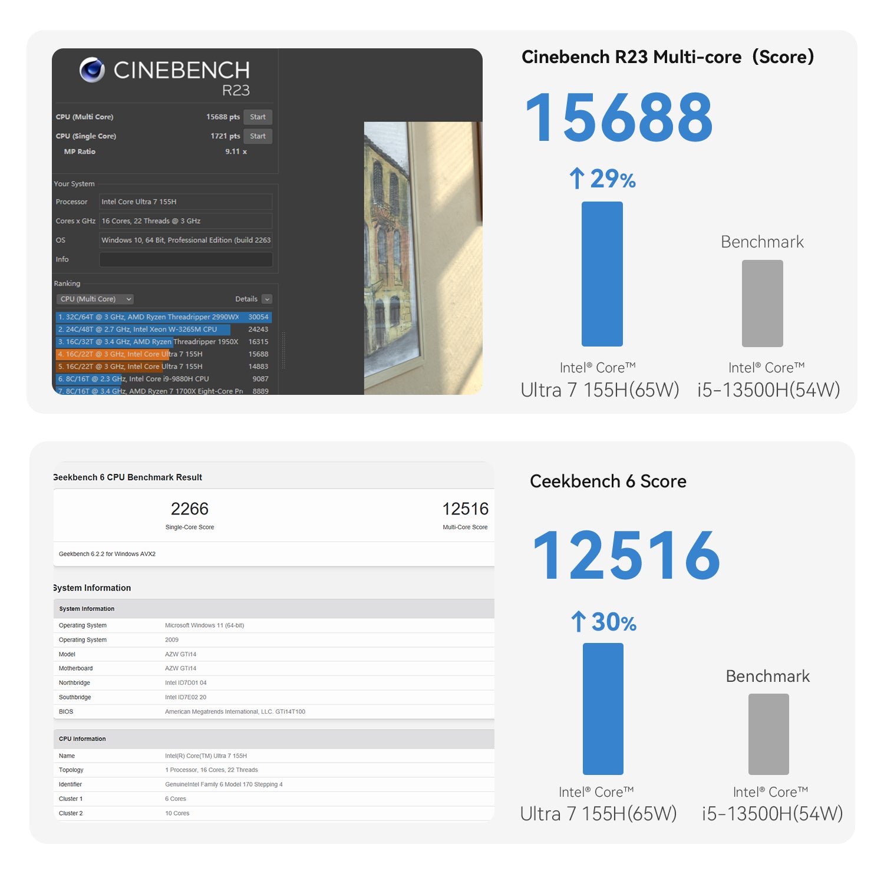
Task: Expand the Details arrow in Ranking
Action: tap(267, 299)
